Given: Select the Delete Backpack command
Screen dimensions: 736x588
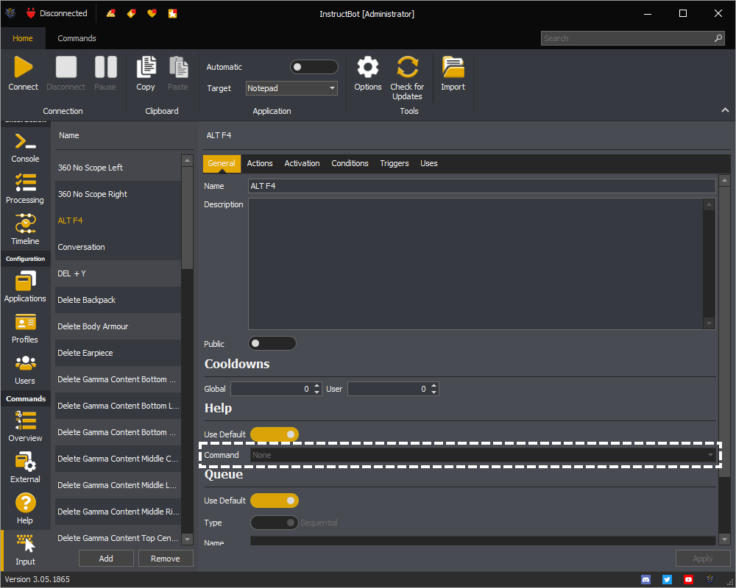Looking at the screenshot, I should 118,300.
